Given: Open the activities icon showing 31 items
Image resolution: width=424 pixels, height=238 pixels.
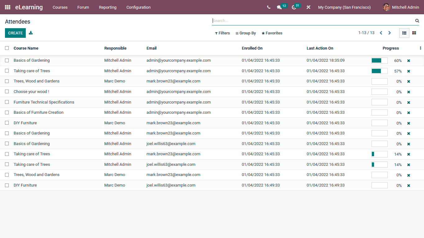Looking at the screenshot, I should (294, 7).
